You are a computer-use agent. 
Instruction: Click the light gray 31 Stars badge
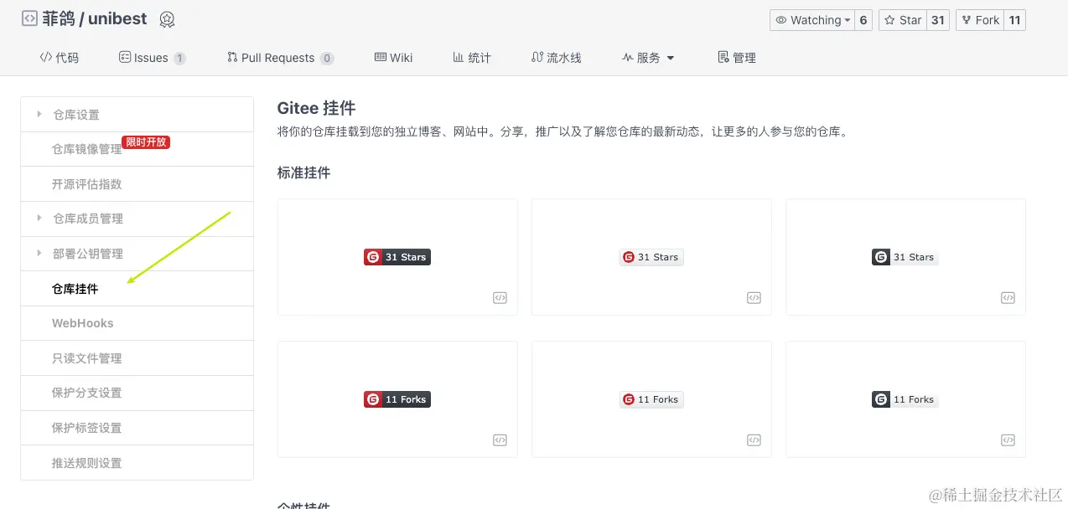tap(651, 257)
